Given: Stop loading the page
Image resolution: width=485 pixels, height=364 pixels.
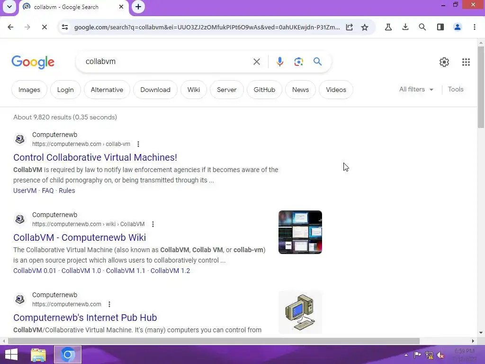Looking at the screenshot, I should (44, 27).
